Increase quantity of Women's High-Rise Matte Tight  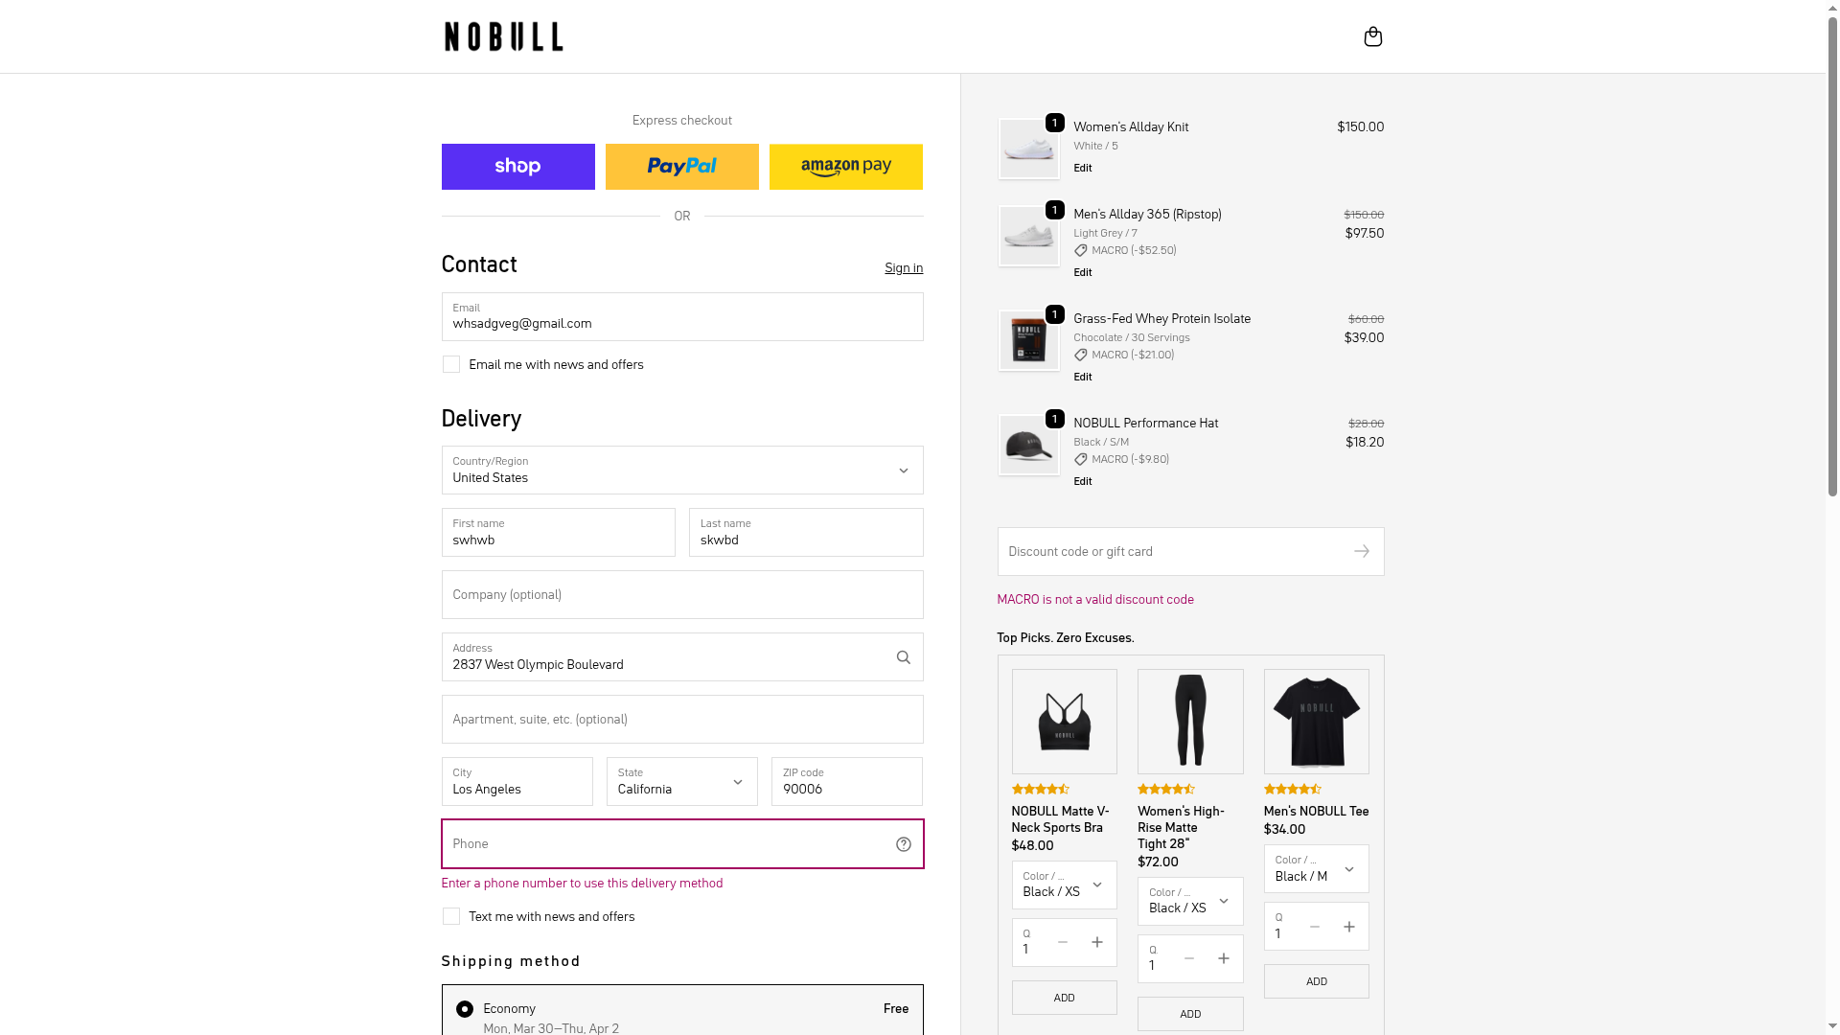pos(1223,958)
